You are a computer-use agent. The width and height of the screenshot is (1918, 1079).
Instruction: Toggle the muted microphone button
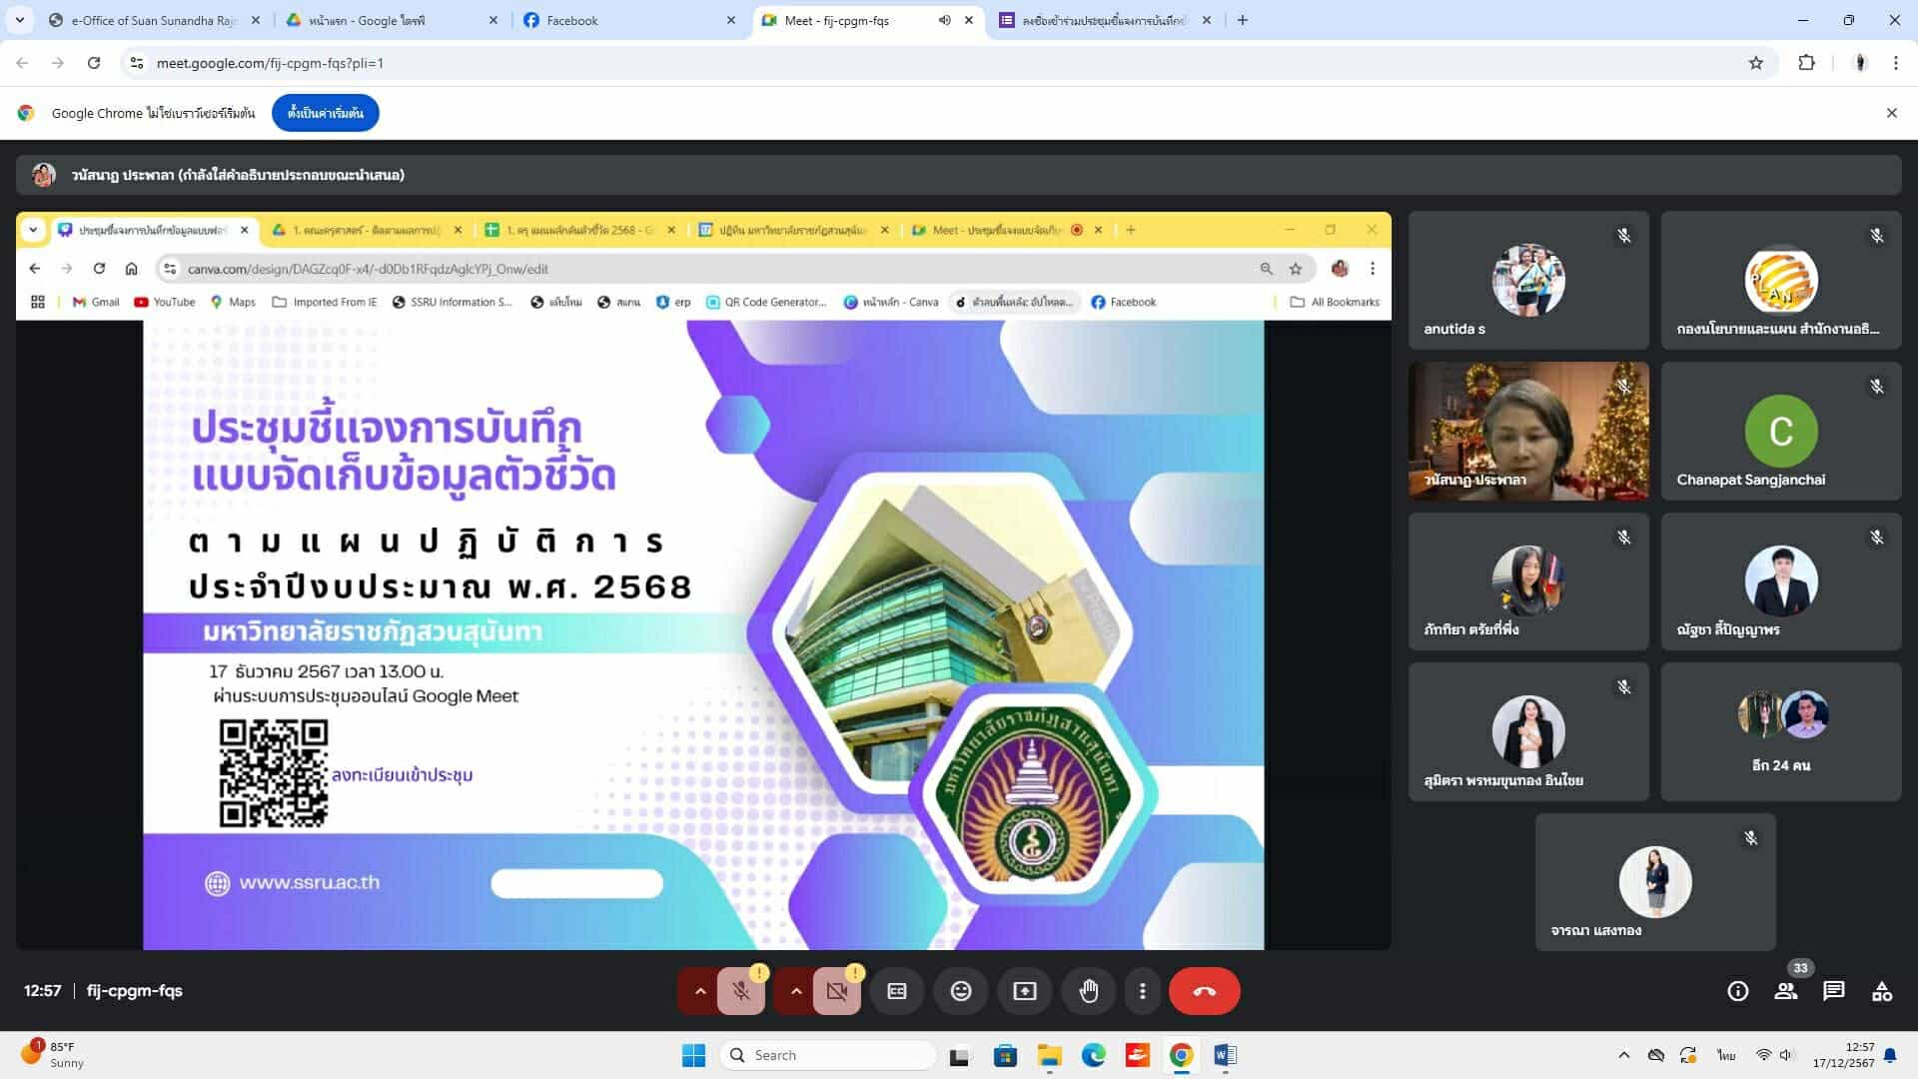pyautogui.click(x=741, y=991)
